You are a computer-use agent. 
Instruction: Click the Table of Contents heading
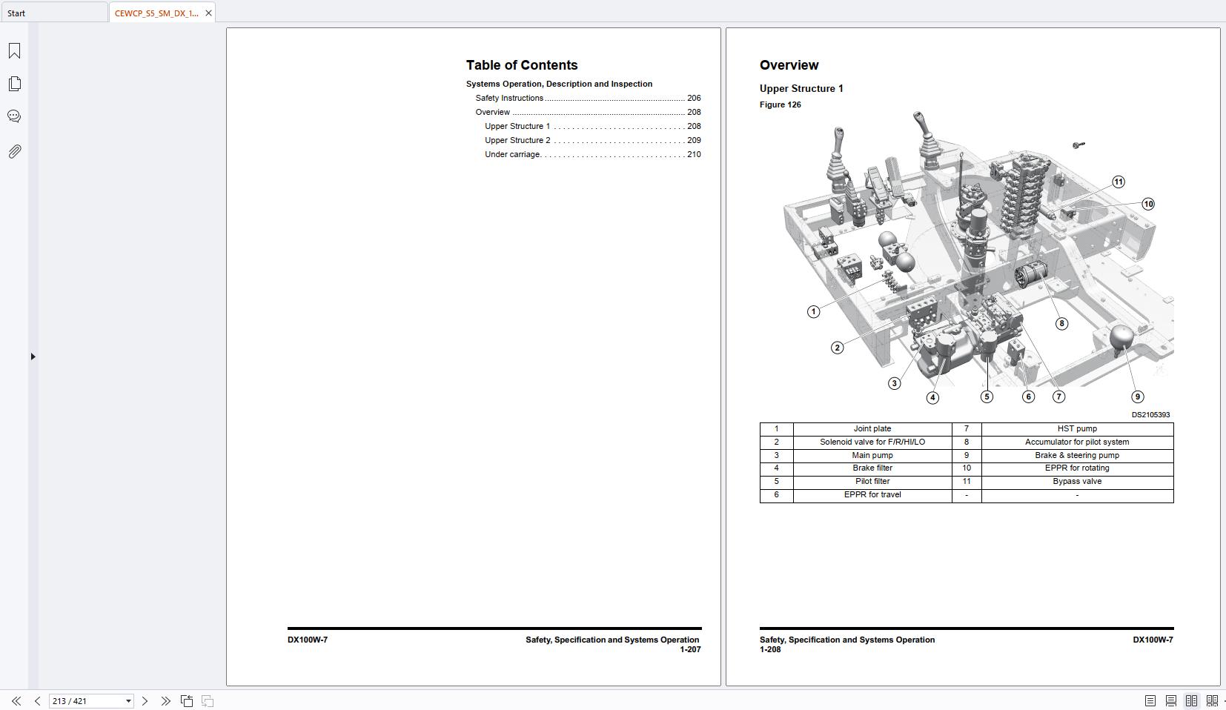tap(522, 65)
